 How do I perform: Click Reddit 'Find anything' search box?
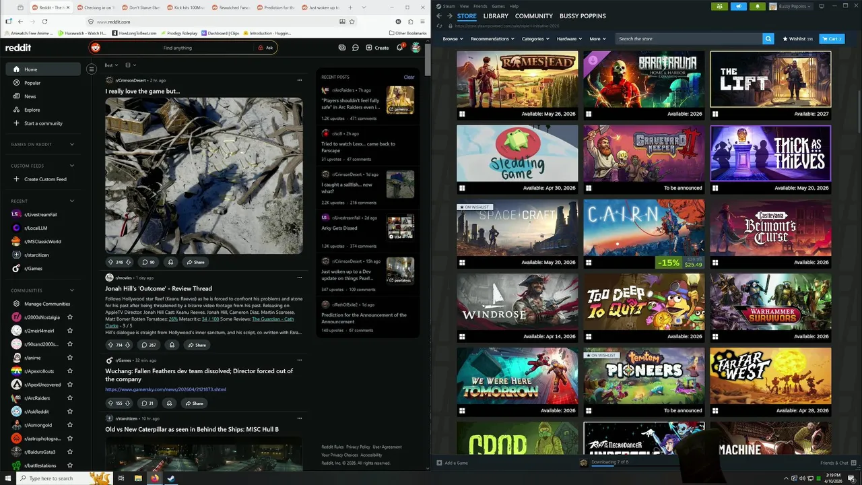click(177, 48)
